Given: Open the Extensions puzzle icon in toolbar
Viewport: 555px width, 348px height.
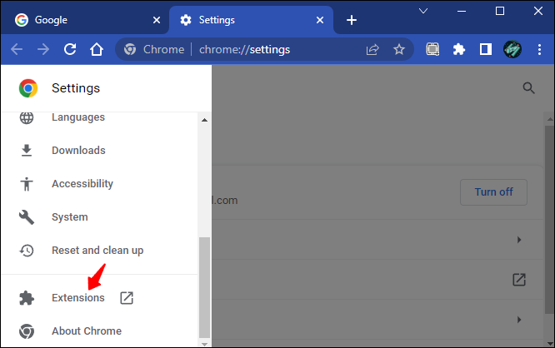Looking at the screenshot, I should pos(458,49).
